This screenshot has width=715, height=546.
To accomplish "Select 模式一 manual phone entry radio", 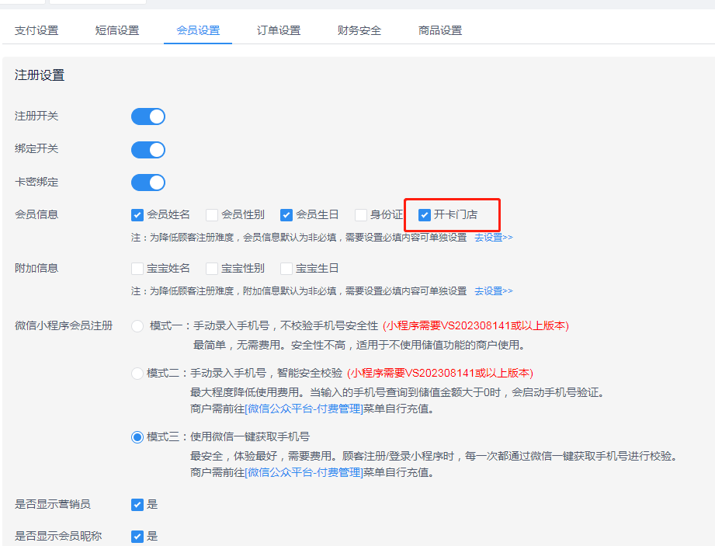I will (x=137, y=326).
